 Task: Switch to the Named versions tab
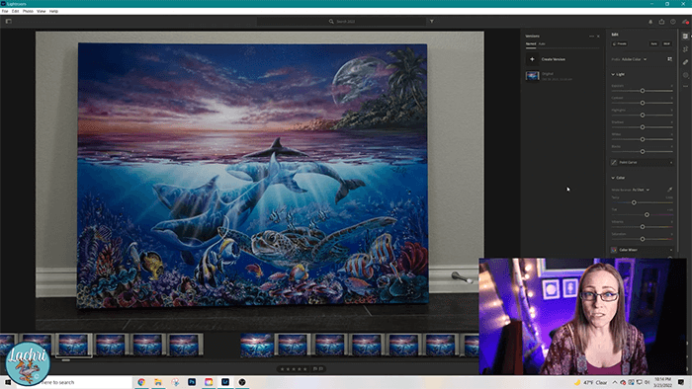(x=531, y=44)
